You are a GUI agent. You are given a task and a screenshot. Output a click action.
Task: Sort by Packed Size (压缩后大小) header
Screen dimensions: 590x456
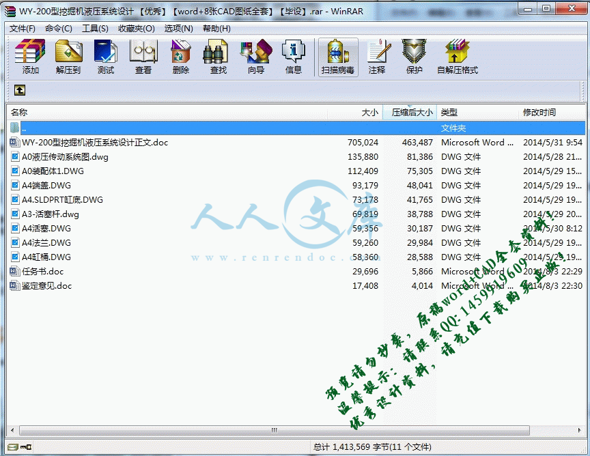410,113
